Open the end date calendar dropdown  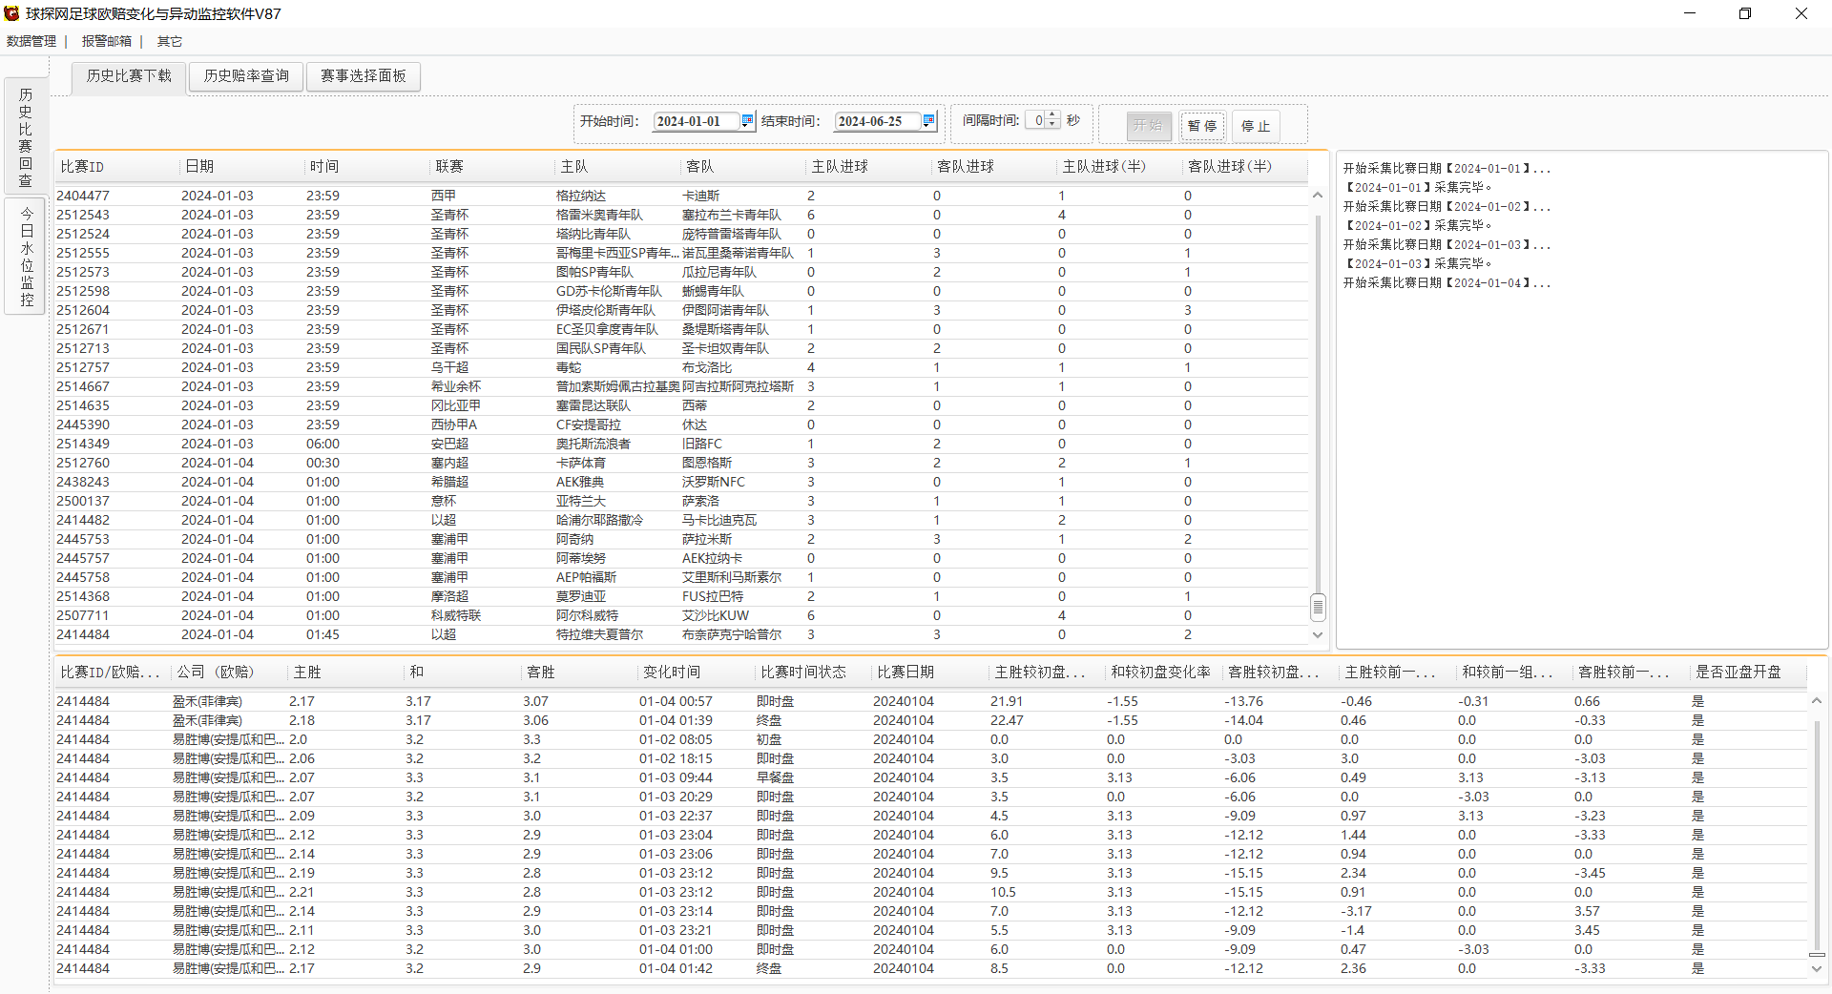[x=928, y=121]
